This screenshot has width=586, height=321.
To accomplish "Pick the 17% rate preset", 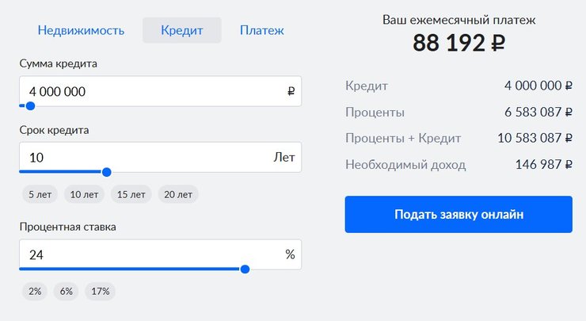I will (101, 292).
